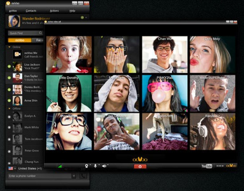Image resolution: width=244 pixels, height=191 pixels.
Task: Click Wander Rodriguez name text
Action: coord(36,19)
